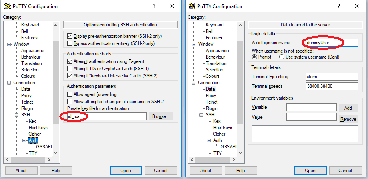Select GSSAPI category in left window
This screenshot has height=179, width=368.
point(44,147)
